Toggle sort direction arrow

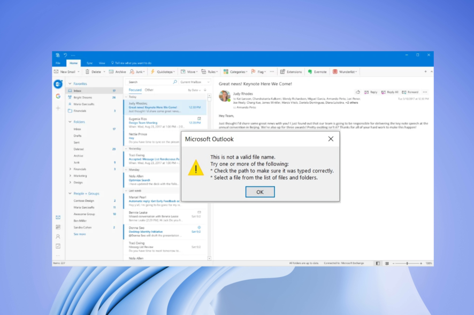pyautogui.click(x=205, y=90)
